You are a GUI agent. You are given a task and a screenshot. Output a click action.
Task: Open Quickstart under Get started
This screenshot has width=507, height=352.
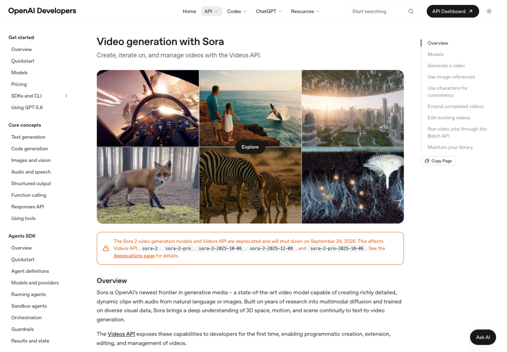(x=23, y=61)
